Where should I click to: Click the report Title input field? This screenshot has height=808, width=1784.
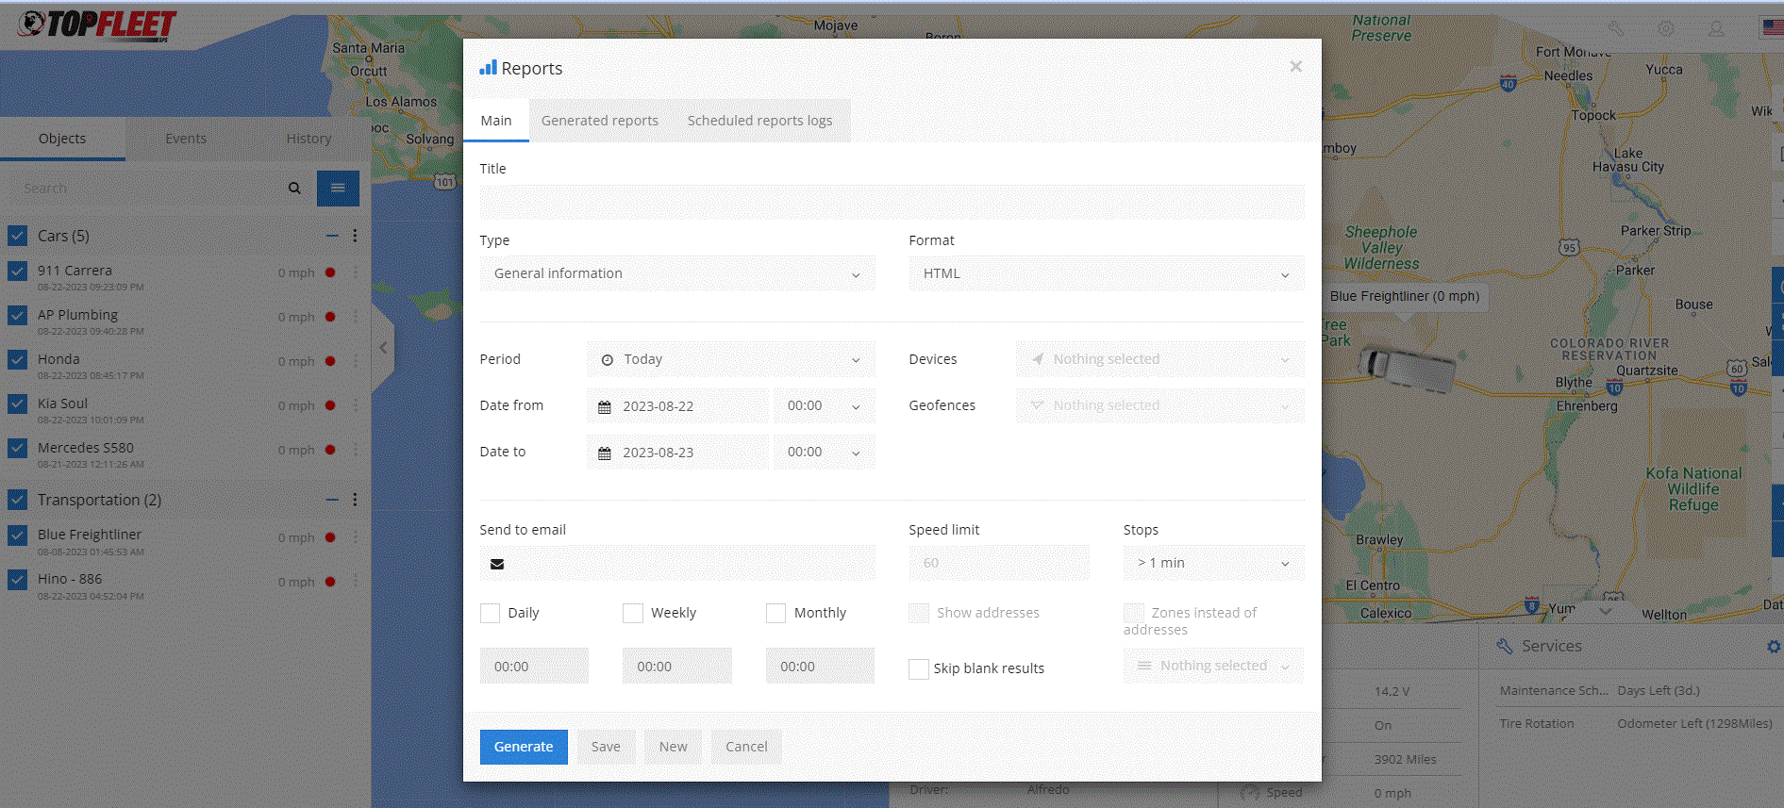(892, 203)
